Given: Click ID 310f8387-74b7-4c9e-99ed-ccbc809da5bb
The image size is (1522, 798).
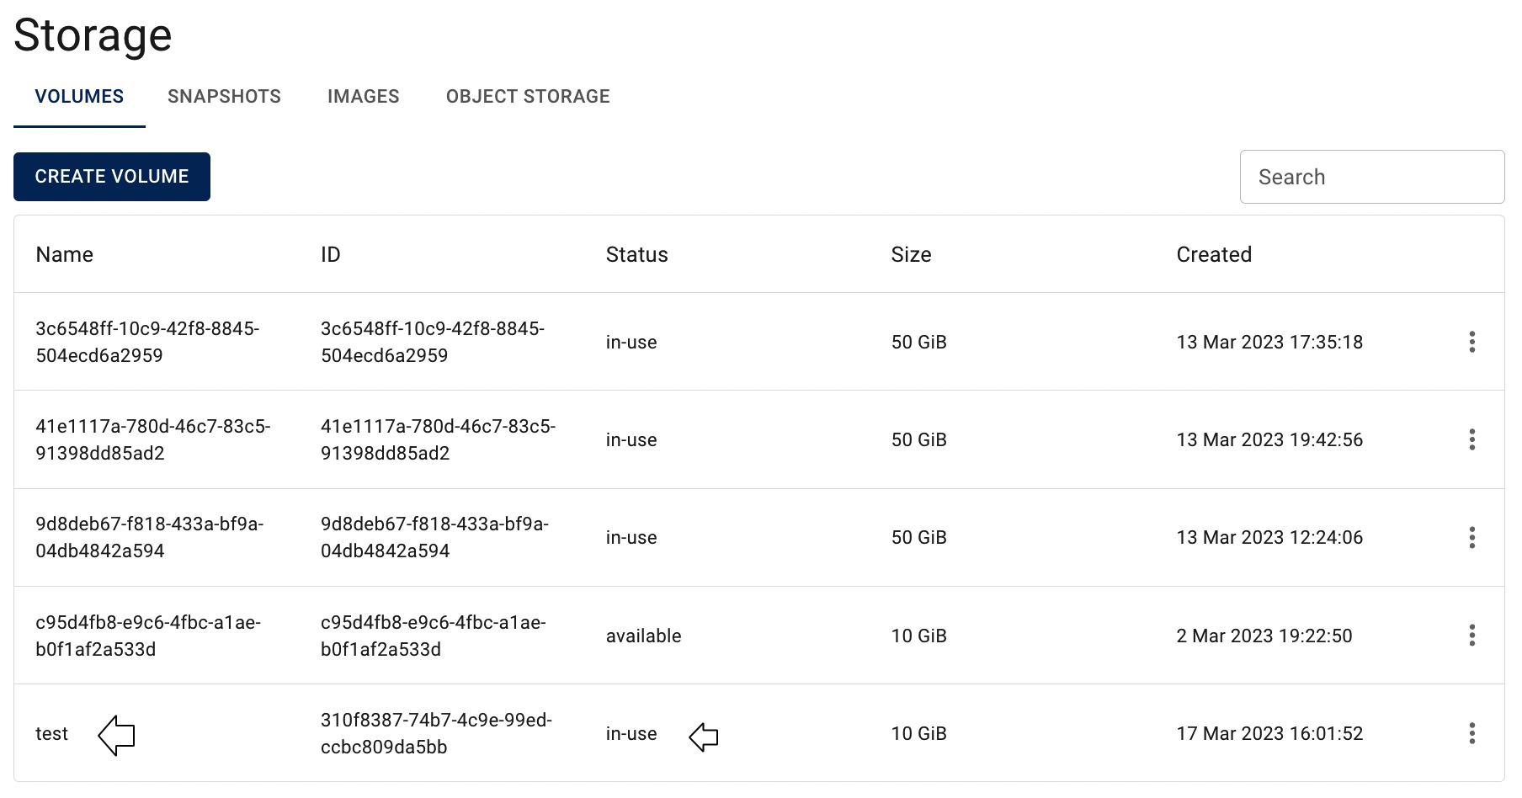Looking at the screenshot, I should [x=436, y=733].
